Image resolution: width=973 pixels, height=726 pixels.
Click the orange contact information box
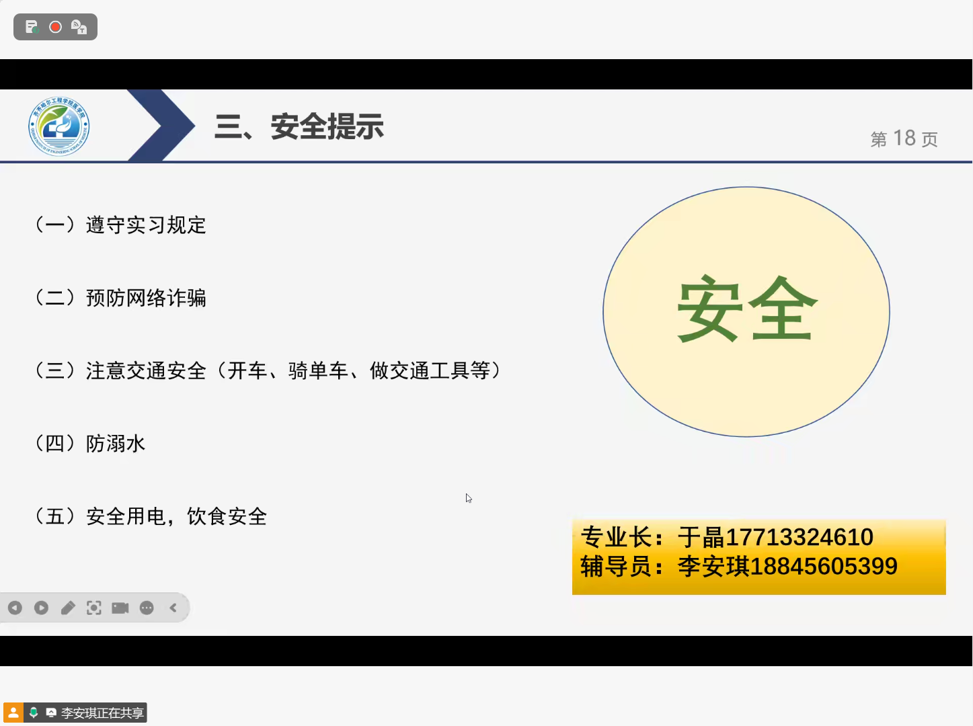(x=758, y=557)
